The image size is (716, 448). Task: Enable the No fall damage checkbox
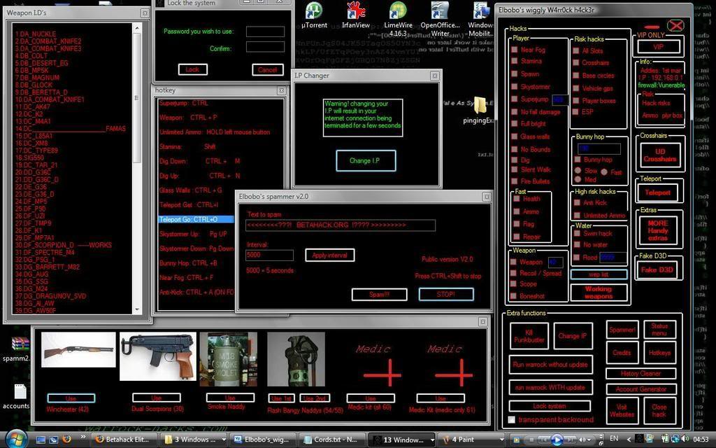pos(515,111)
